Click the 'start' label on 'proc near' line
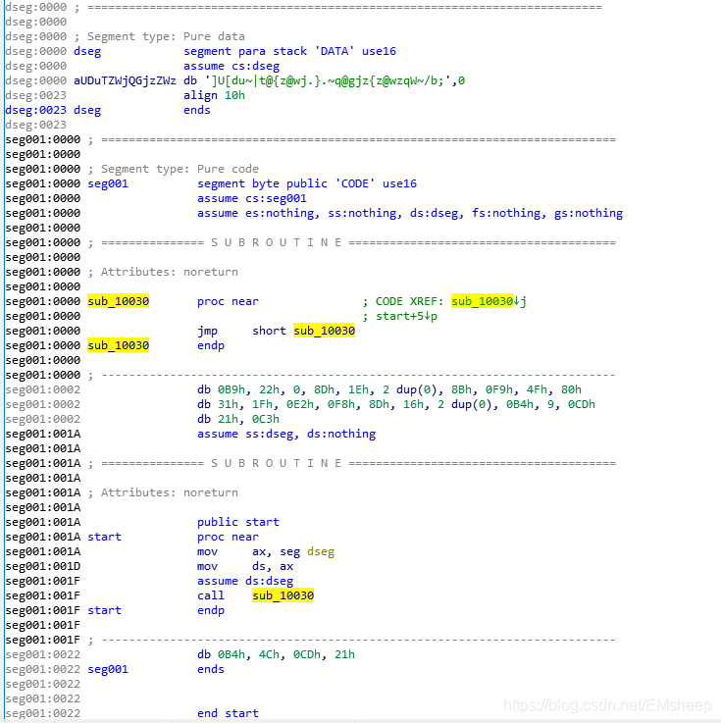Viewport: 721px width, 723px height. [x=105, y=537]
